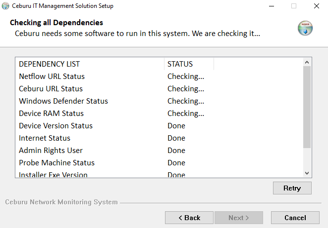This screenshot has height=228, width=328.
Task: Click Checking... status for Device RAM
Action: (x=185, y=114)
